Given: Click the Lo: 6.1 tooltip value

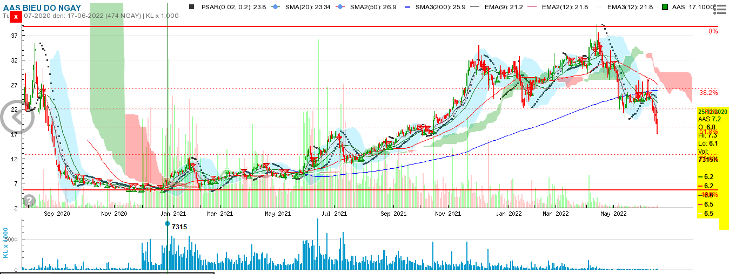Looking at the screenshot, I should tap(707, 143).
